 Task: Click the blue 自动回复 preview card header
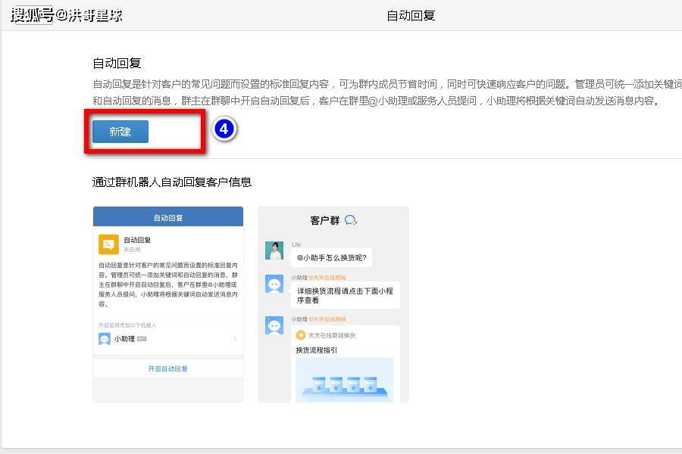point(168,217)
